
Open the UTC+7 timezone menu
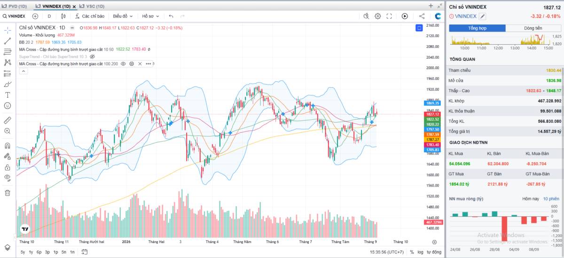(388, 252)
